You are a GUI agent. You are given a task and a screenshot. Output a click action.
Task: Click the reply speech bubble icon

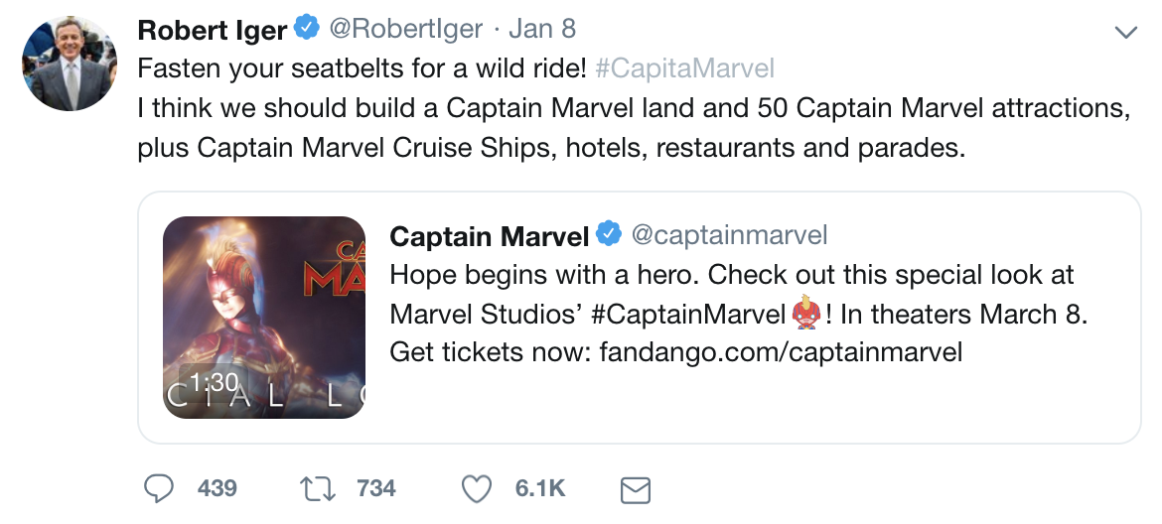tap(160, 488)
